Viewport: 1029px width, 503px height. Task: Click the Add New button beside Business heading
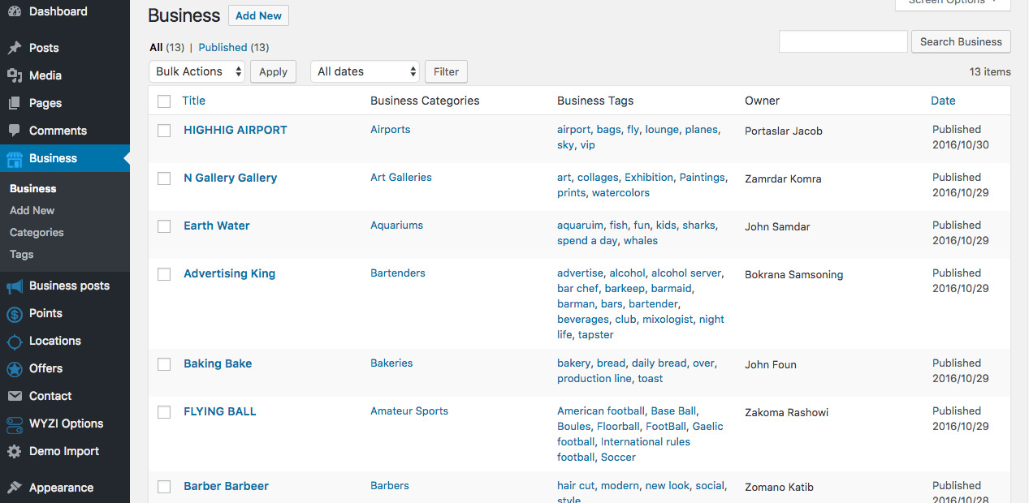point(258,15)
